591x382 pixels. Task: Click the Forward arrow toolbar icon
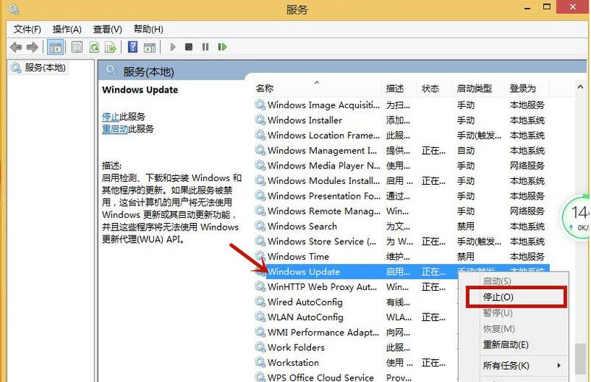32,47
